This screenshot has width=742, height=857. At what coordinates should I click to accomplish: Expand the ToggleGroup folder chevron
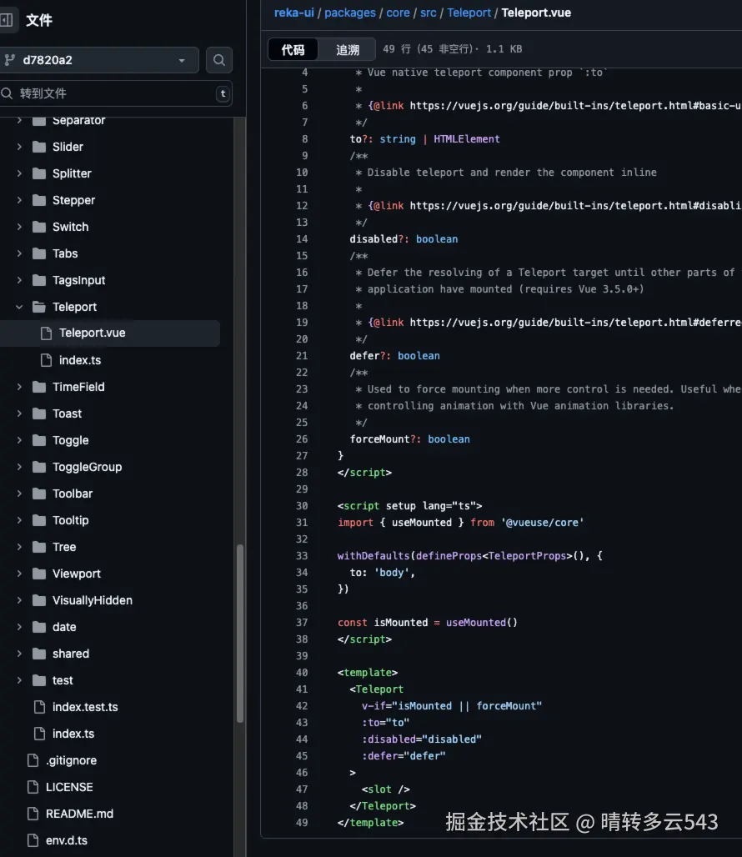[x=20, y=467]
